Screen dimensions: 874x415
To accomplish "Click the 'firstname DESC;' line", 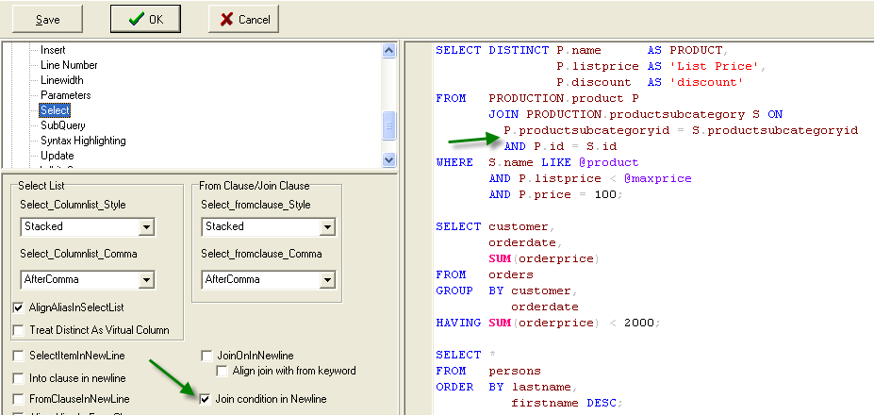I will pyautogui.click(x=567, y=403).
